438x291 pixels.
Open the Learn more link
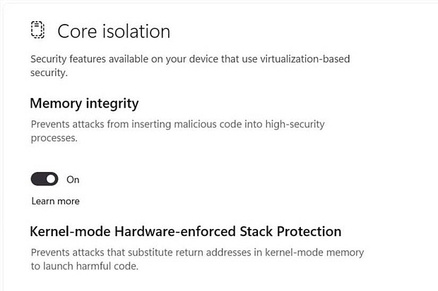click(55, 201)
